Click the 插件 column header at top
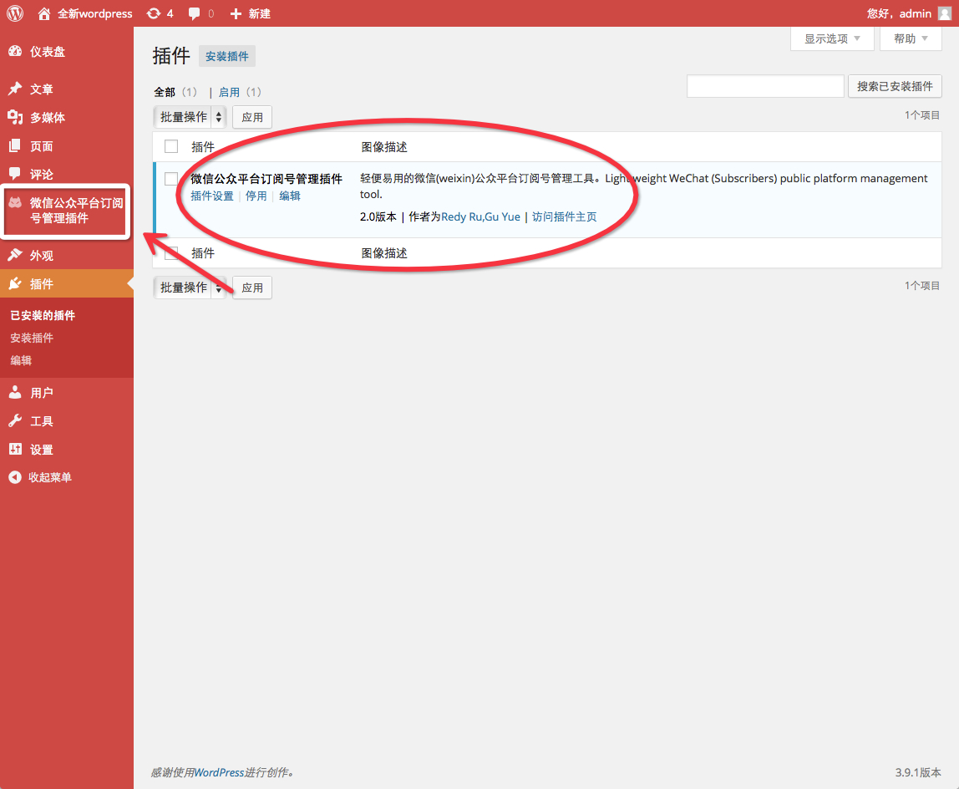The width and height of the screenshot is (959, 789). tap(203, 147)
